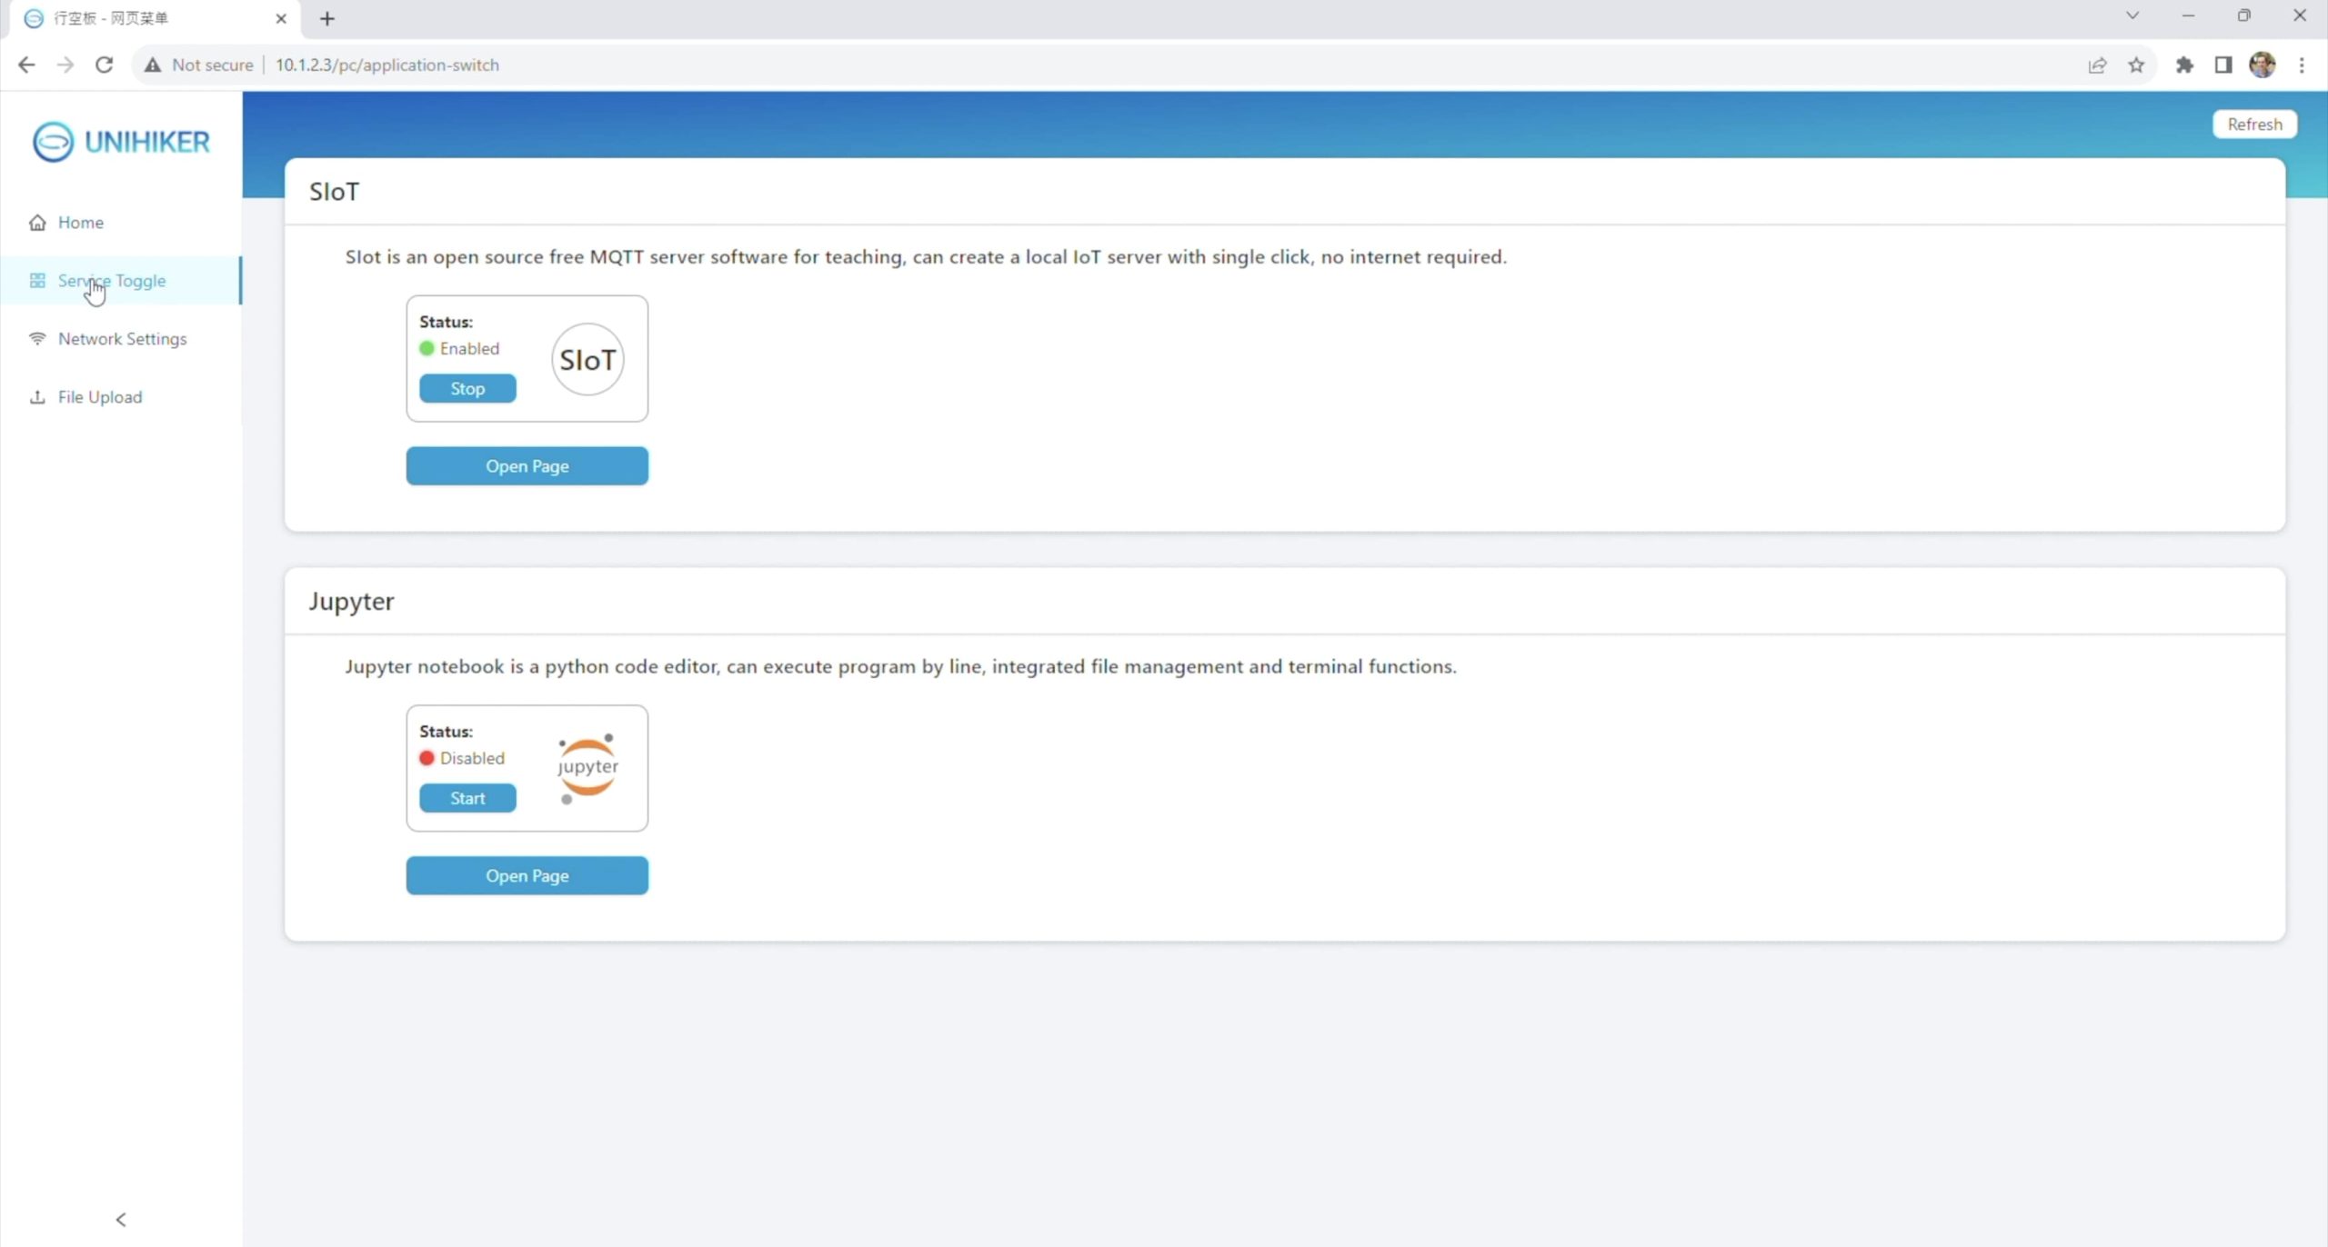The image size is (2328, 1247).
Task: Start the Jupyter service
Action: point(467,798)
